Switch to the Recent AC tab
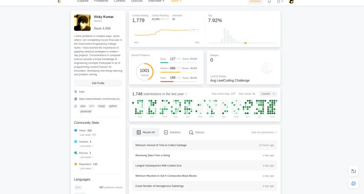 point(146,132)
